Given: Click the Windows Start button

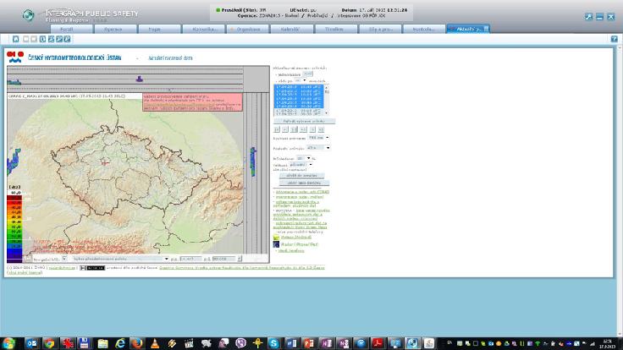Looking at the screenshot, I should pos(8,343).
